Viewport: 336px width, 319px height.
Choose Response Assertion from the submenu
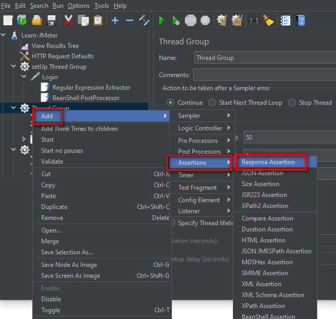tap(275, 162)
